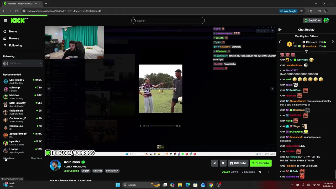Click the video frame preview thumbnail
The width and height of the screenshot is (336, 189).
(160, 147)
